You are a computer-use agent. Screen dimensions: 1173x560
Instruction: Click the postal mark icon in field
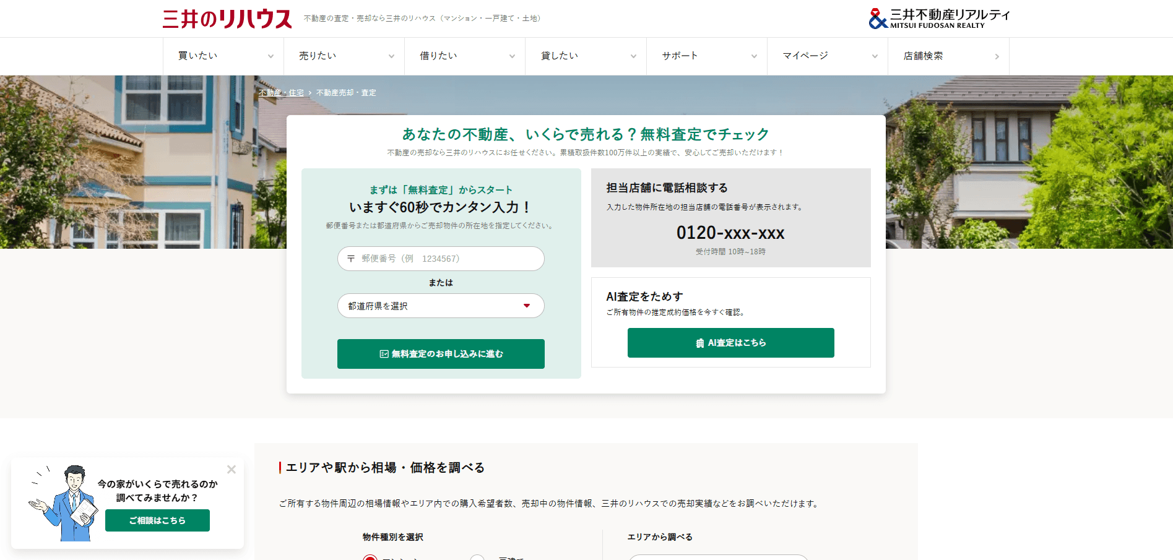point(351,259)
